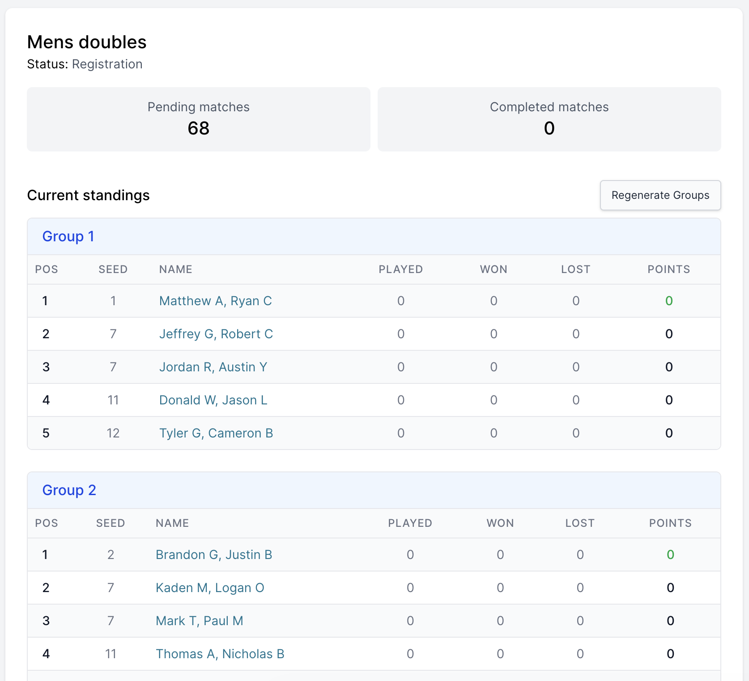Click the PLAYED column header in Group 2
Screen dimensions: 749x681
[x=410, y=523]
